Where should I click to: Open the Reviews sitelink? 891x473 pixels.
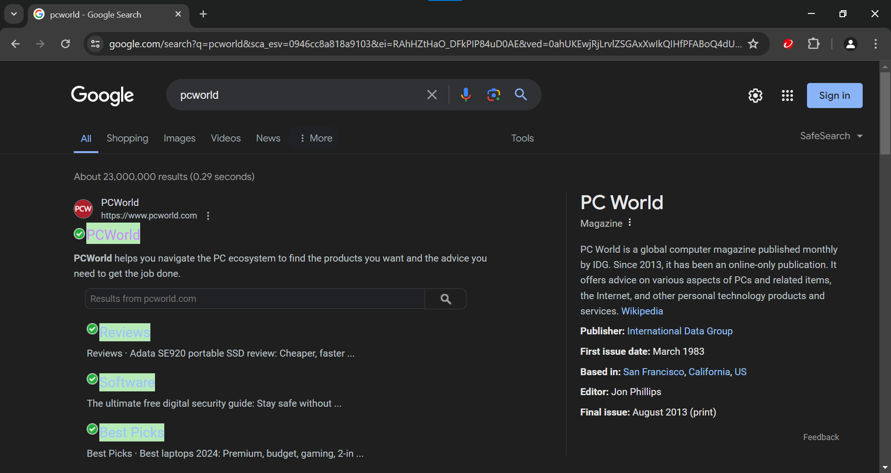click(125, 332)
